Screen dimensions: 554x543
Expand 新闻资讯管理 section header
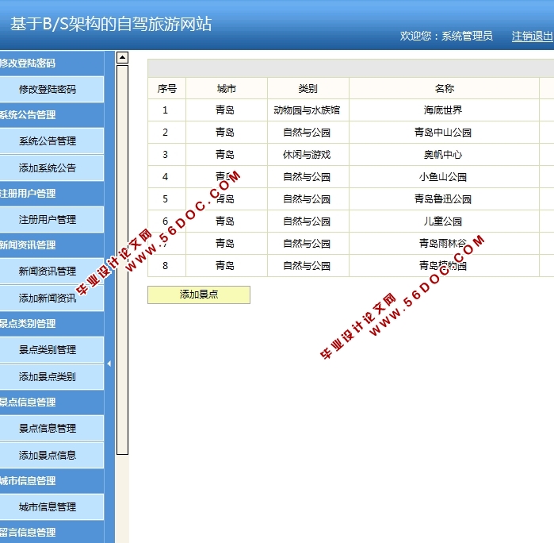pos(52,245)
